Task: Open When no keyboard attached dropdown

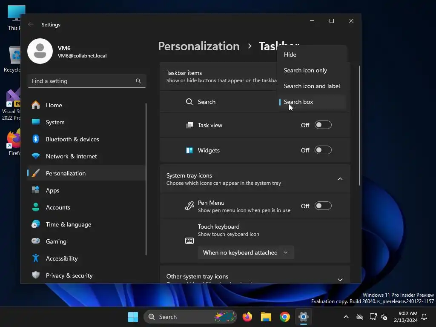Action: (246, 252)
